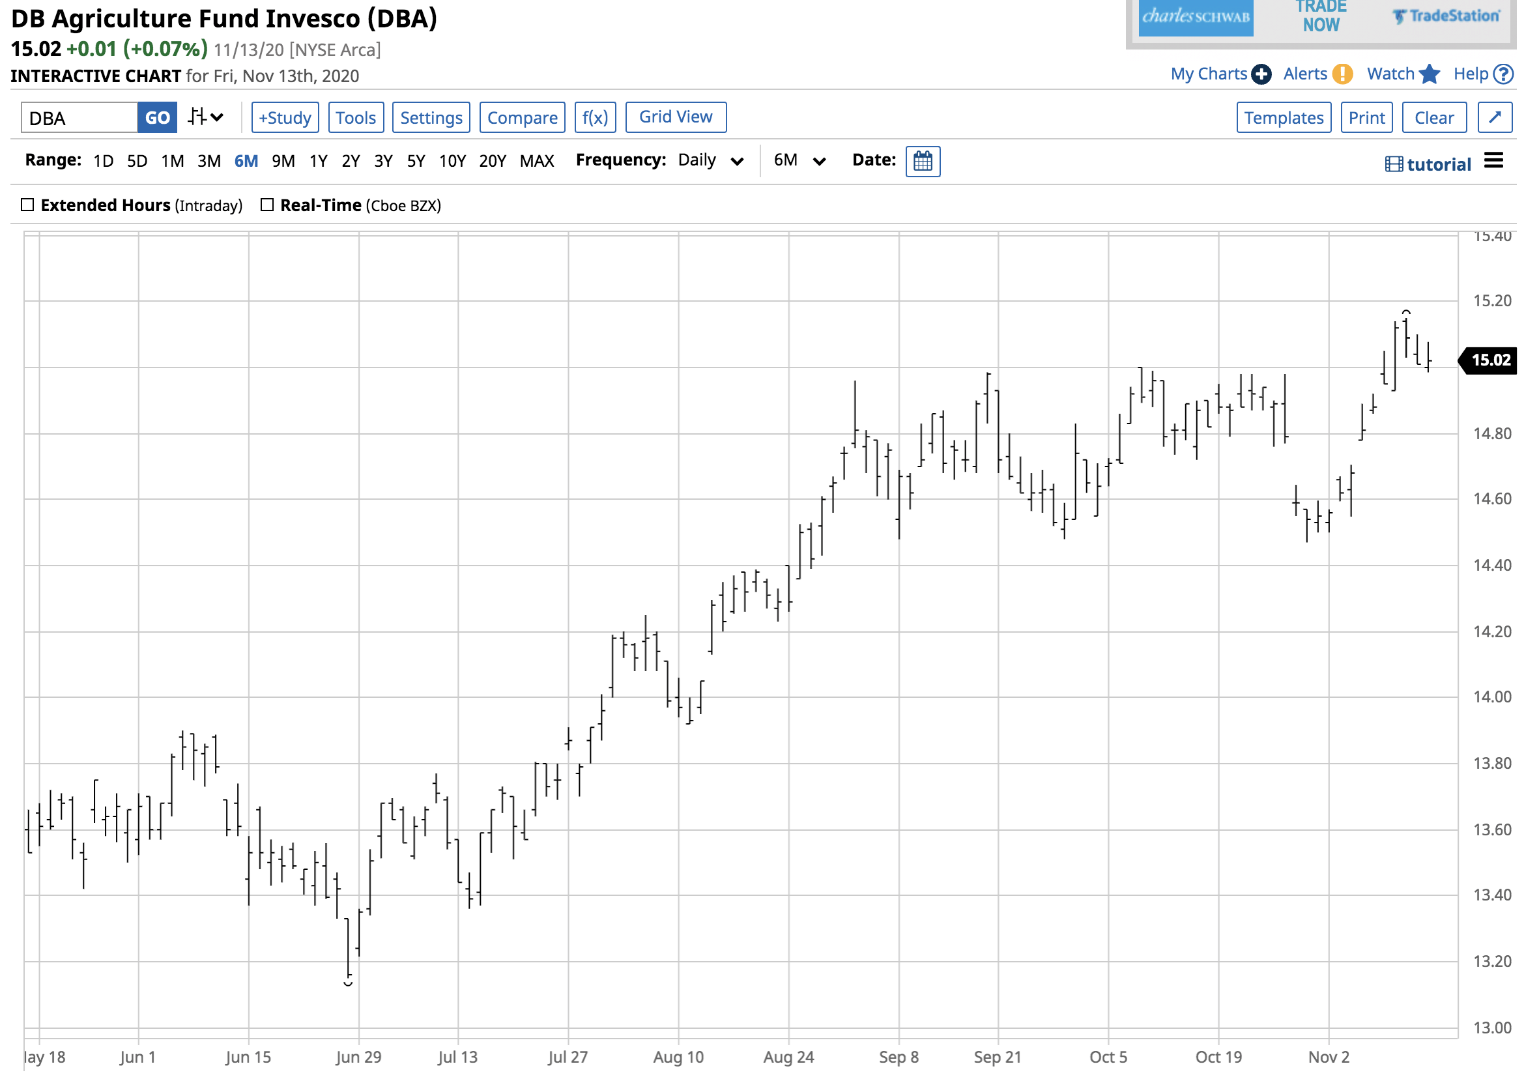Click the Help question mark icon
The height and width of the screenshot is (1079, 1539).
[x=1504, y=74]
